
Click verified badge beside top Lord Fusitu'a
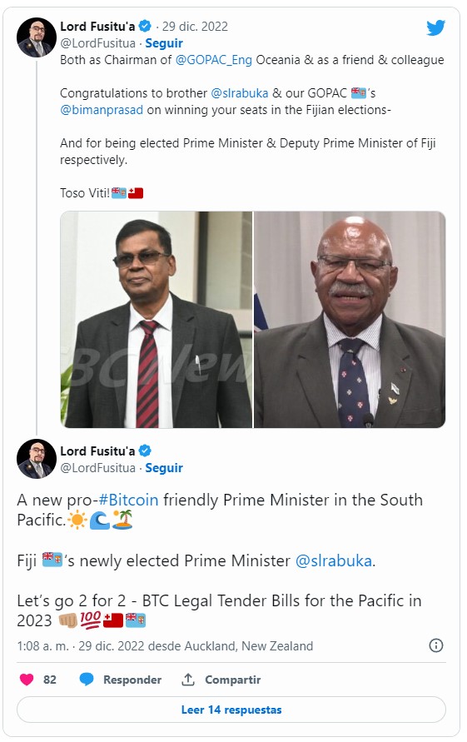145,26
